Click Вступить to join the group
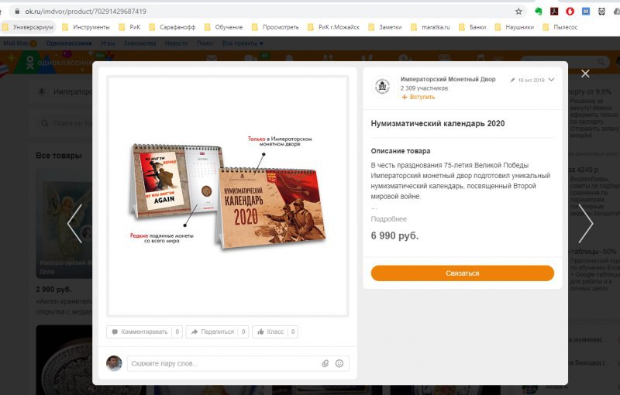The height and width of the screenshot is (395, 620). coord(418,97)
